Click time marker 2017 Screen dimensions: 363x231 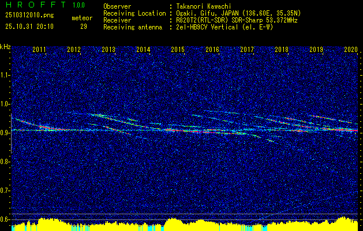coord(247,49)
